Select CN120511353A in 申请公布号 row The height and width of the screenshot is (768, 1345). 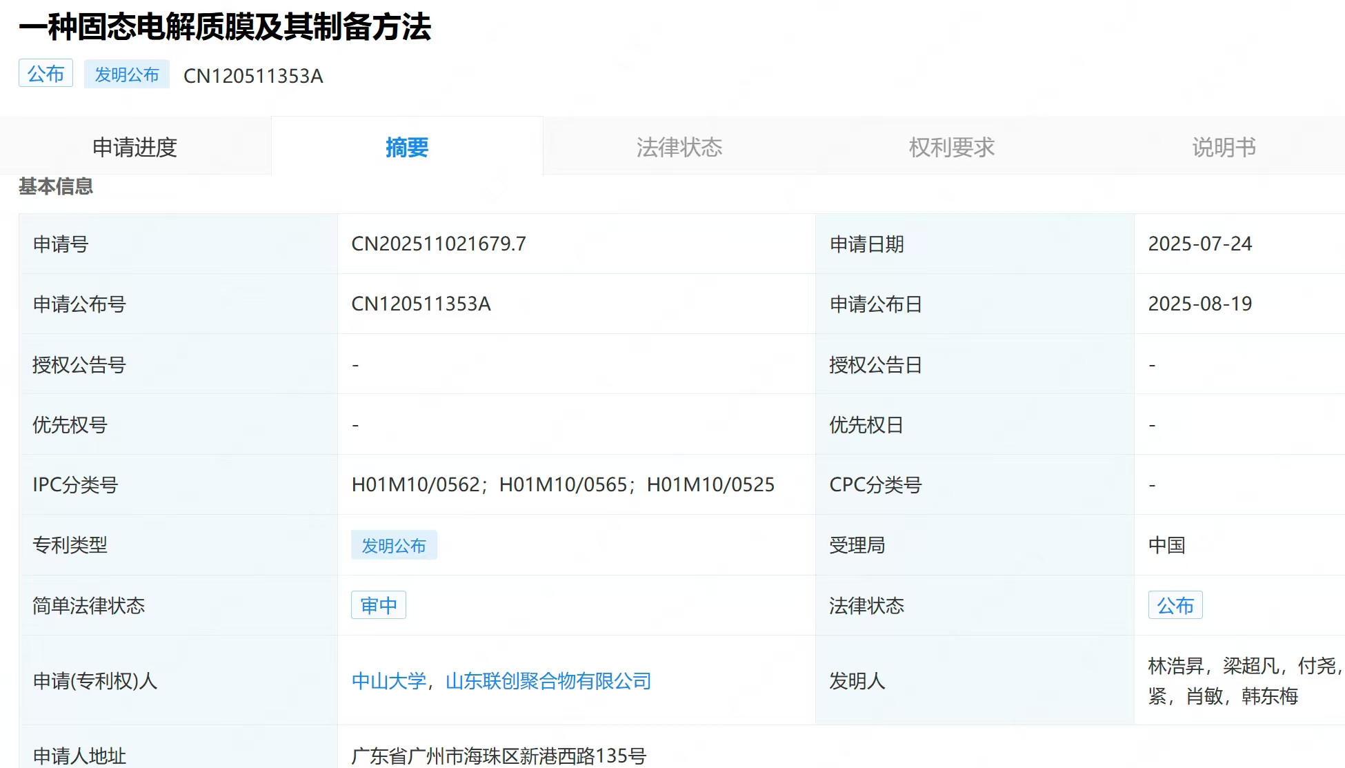(x=421, y=304)
